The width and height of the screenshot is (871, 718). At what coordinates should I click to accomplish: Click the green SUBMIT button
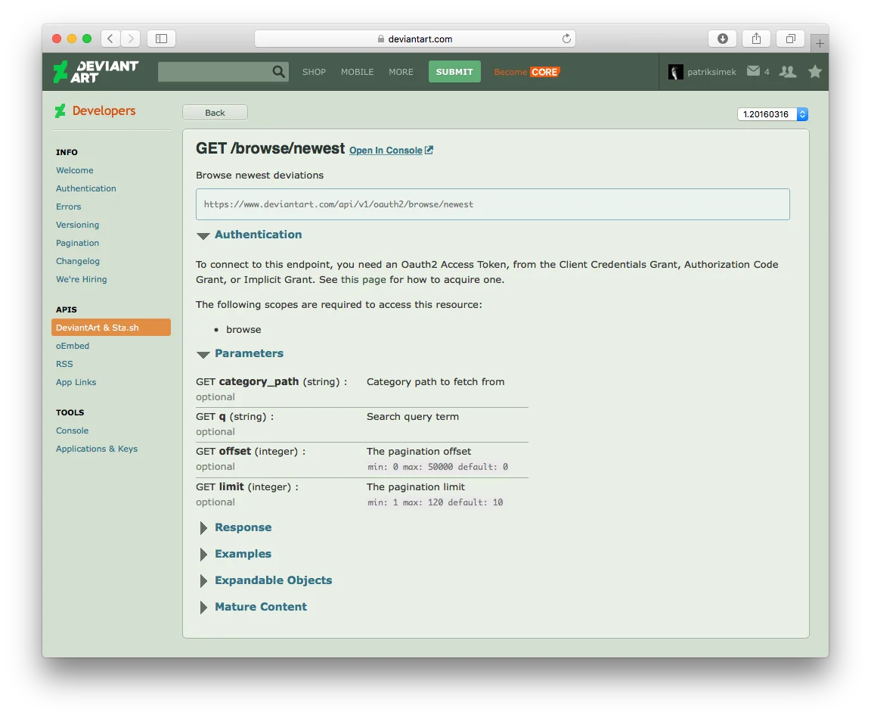(454, 72)
